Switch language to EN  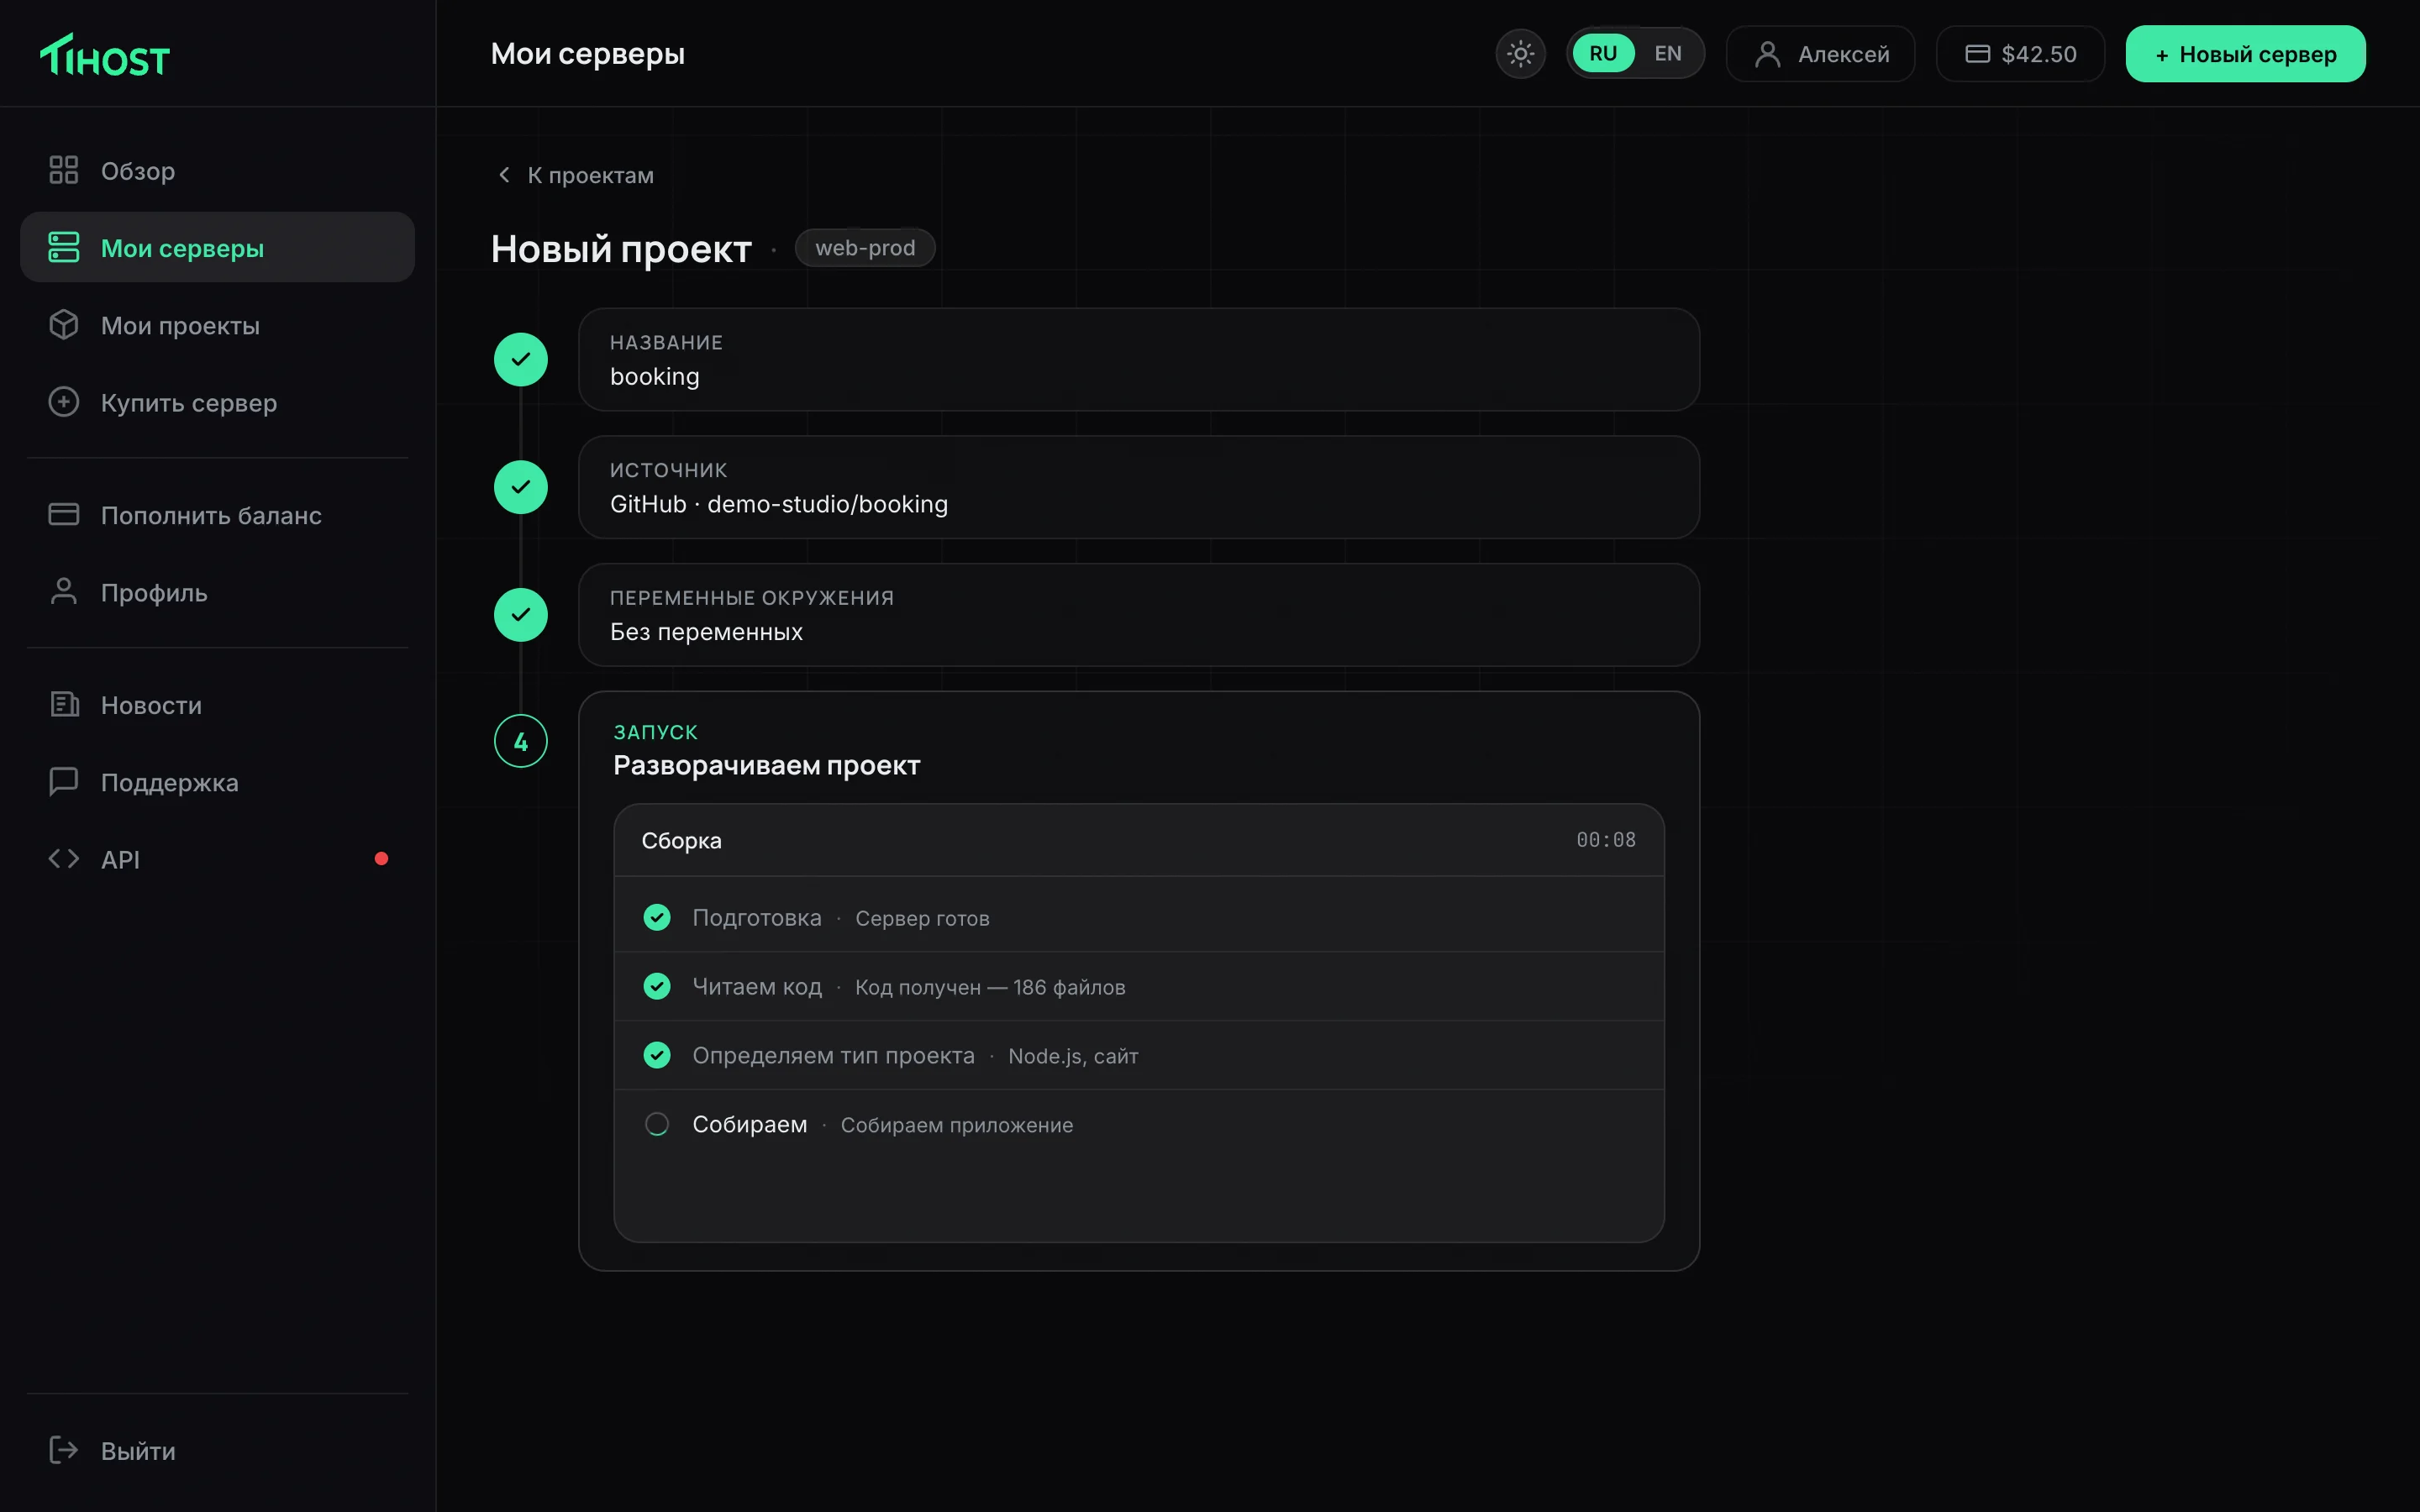pyautogui.click(x=1668, y=54)
